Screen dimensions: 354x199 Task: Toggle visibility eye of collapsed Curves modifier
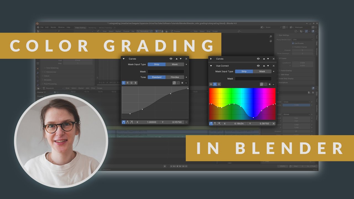pyautogui.click(x=258, y=59)
